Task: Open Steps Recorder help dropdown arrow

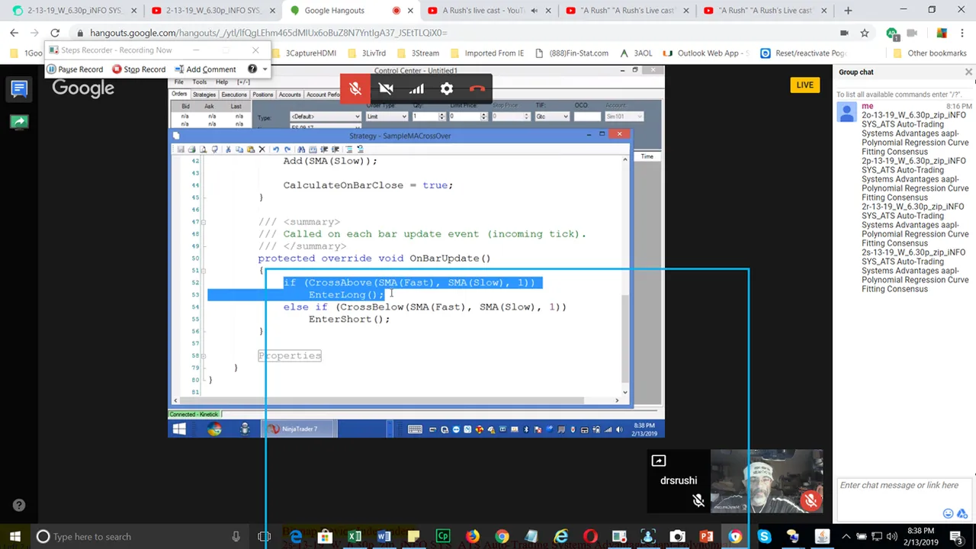Action: click(265, 69)
